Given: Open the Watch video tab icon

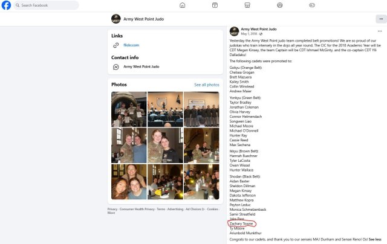Looking at the screenshot, I should click(215, 5).
